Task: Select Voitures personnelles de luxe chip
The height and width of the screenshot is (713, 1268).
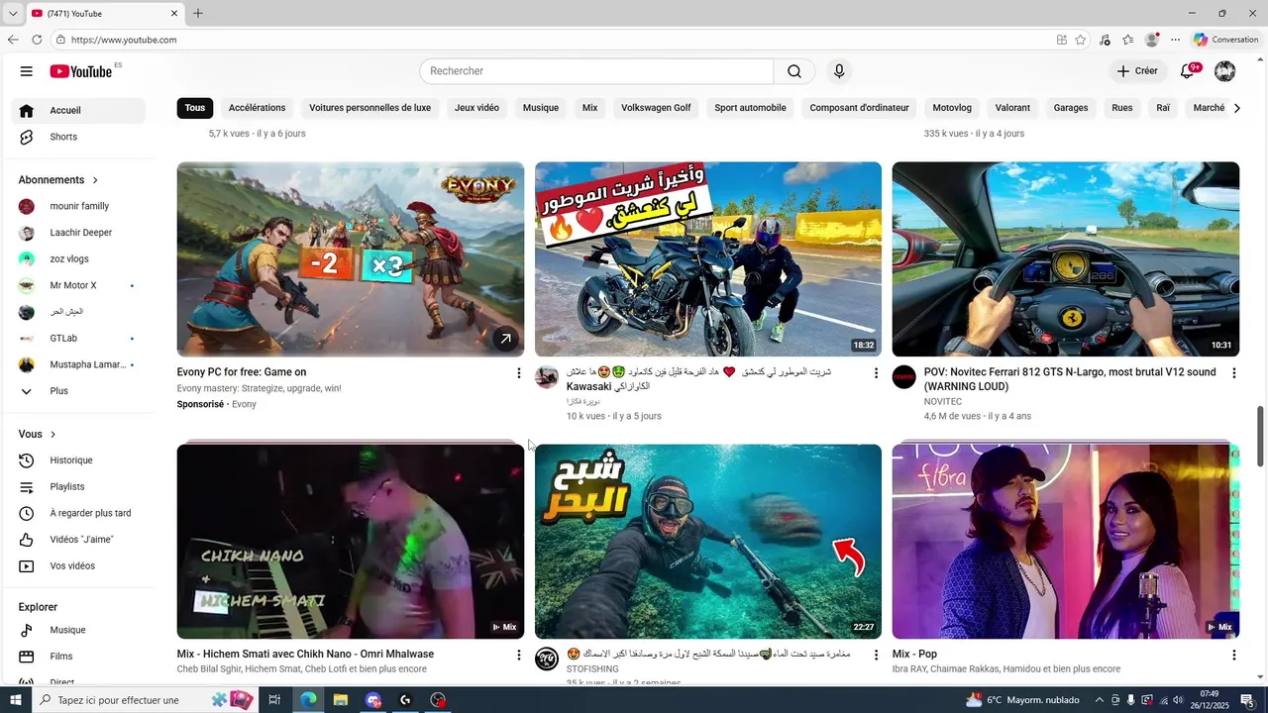Action: pos(370,108)
